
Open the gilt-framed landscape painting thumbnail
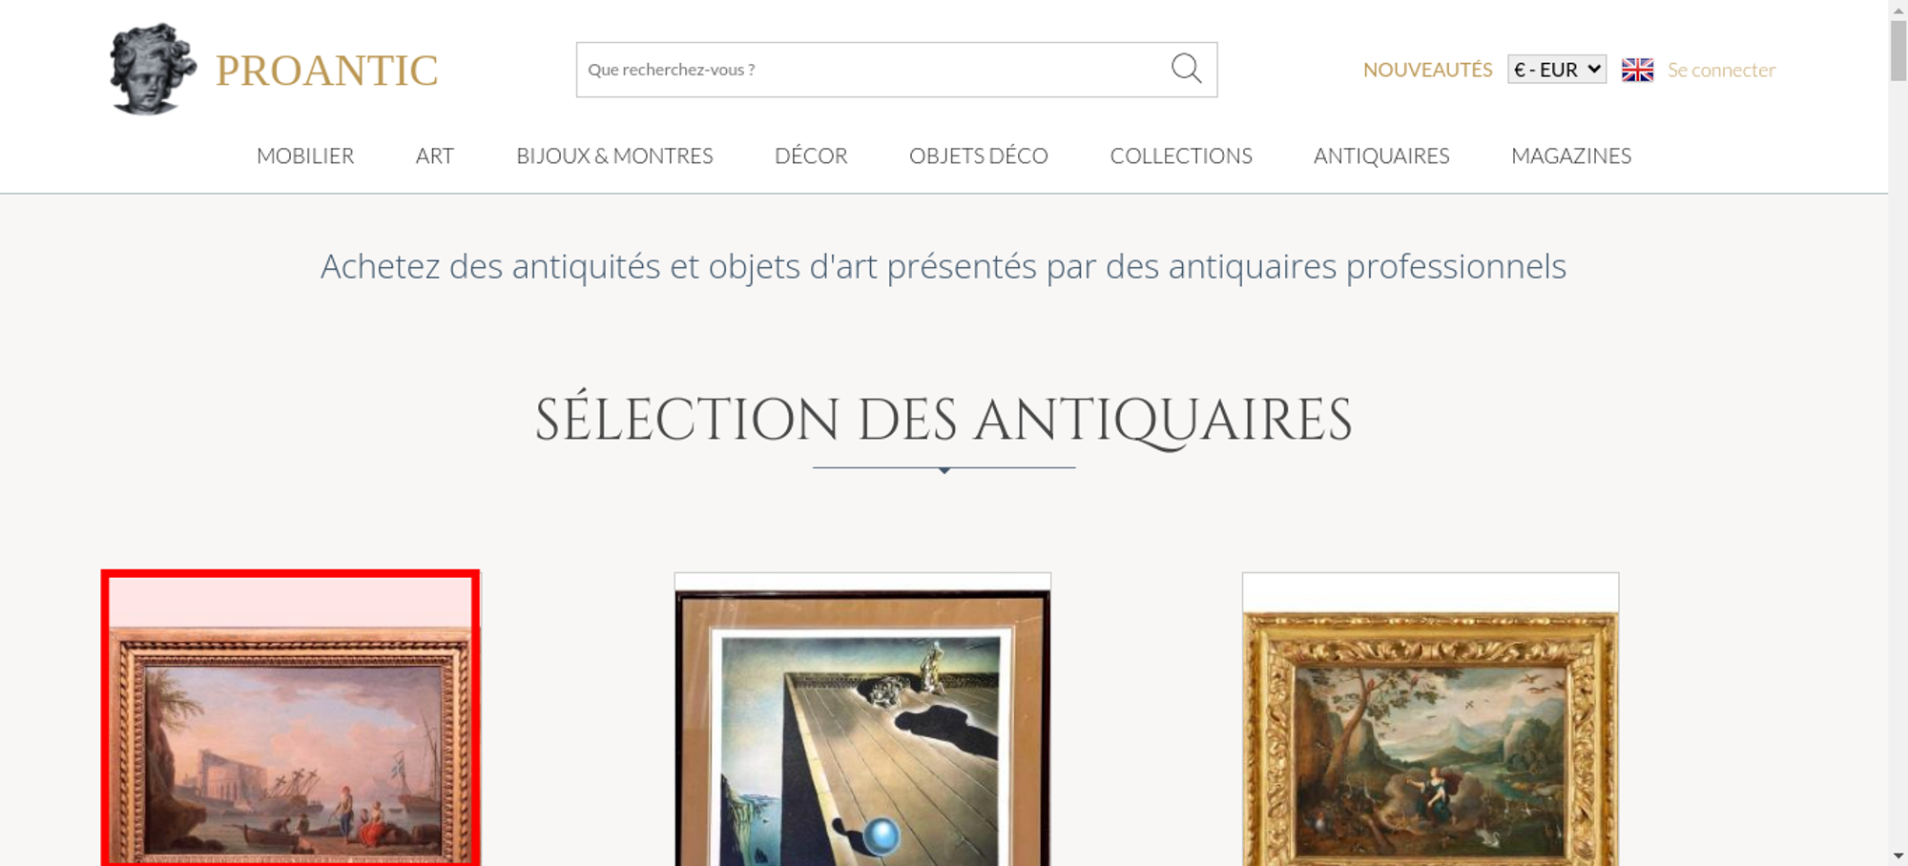(x=1430, y=719)
